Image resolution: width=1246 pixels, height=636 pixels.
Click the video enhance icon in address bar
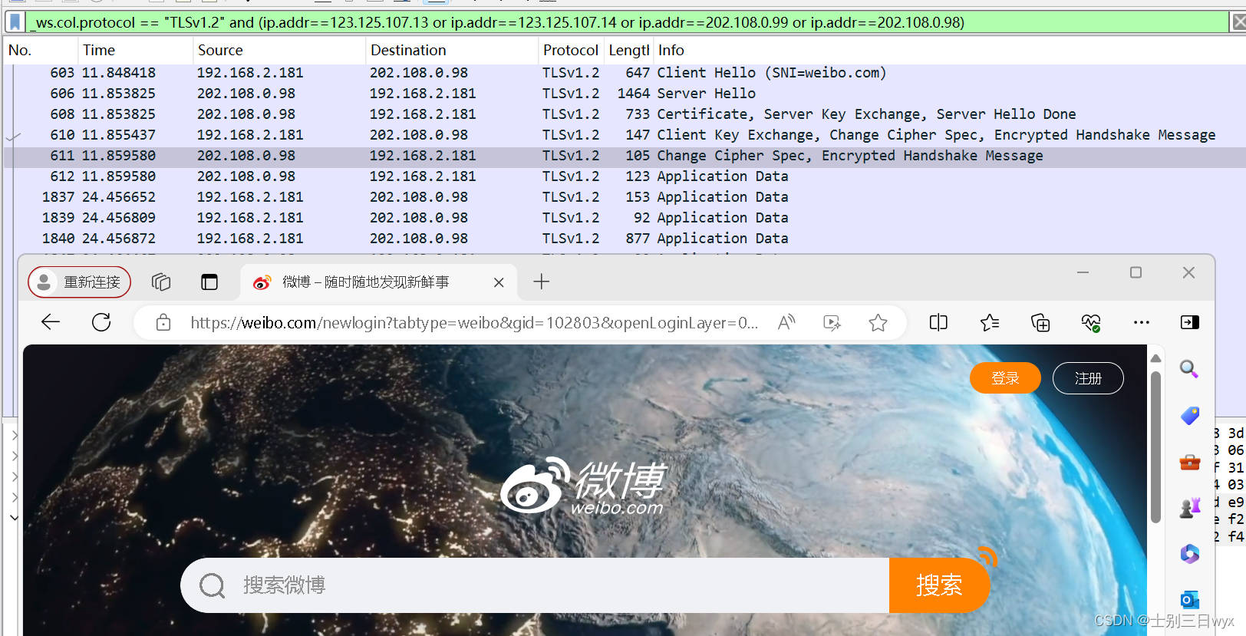tap(832, 323)
